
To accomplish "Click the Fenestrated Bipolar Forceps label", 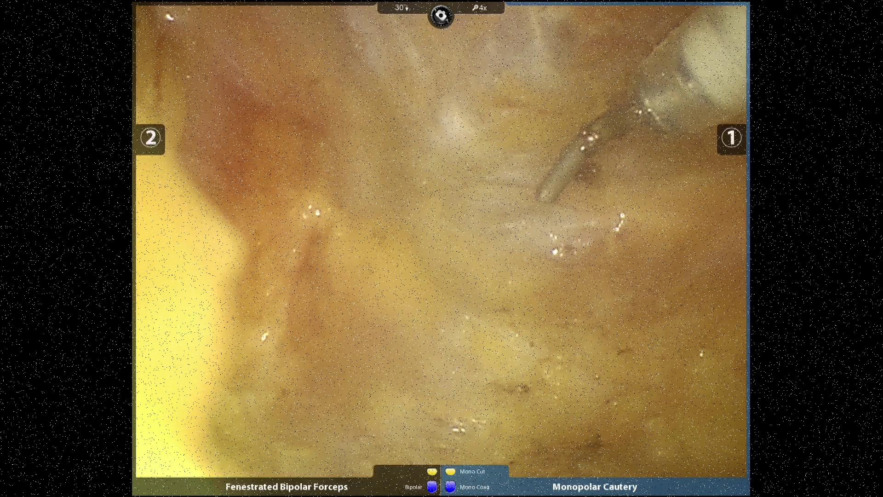I will click(287, 487).
